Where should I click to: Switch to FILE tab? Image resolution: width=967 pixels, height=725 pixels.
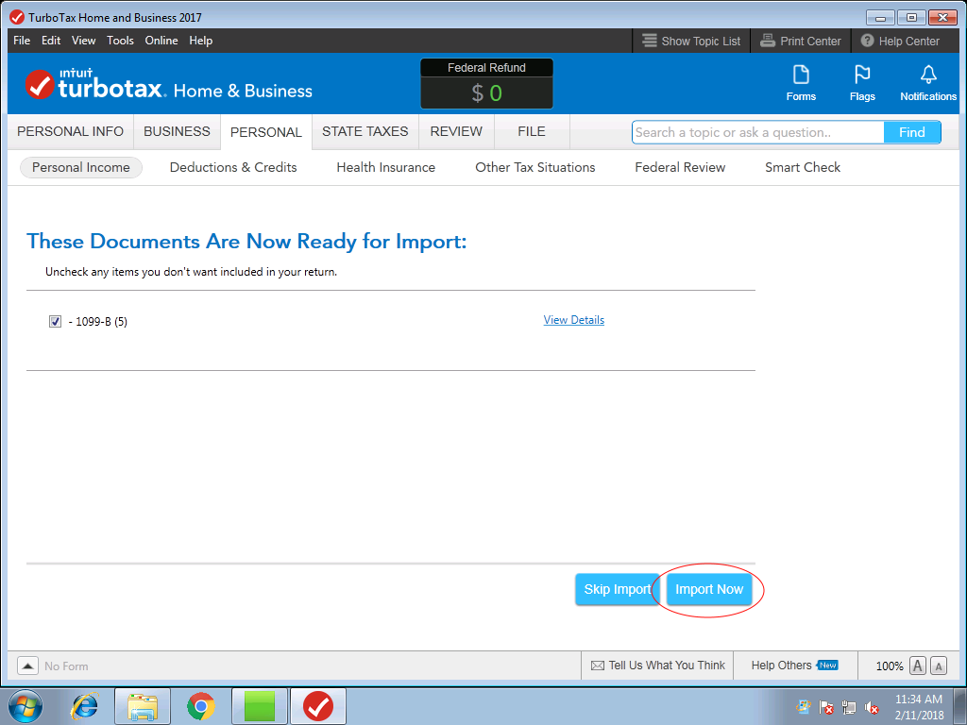(x=532, y=132)
